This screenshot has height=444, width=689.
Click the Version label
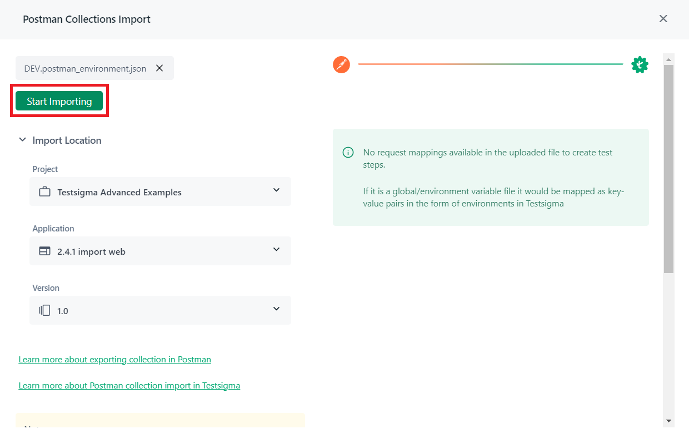click(x=46, y=287)
